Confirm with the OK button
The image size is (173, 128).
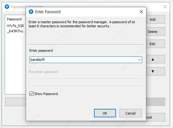click(105, 113)
